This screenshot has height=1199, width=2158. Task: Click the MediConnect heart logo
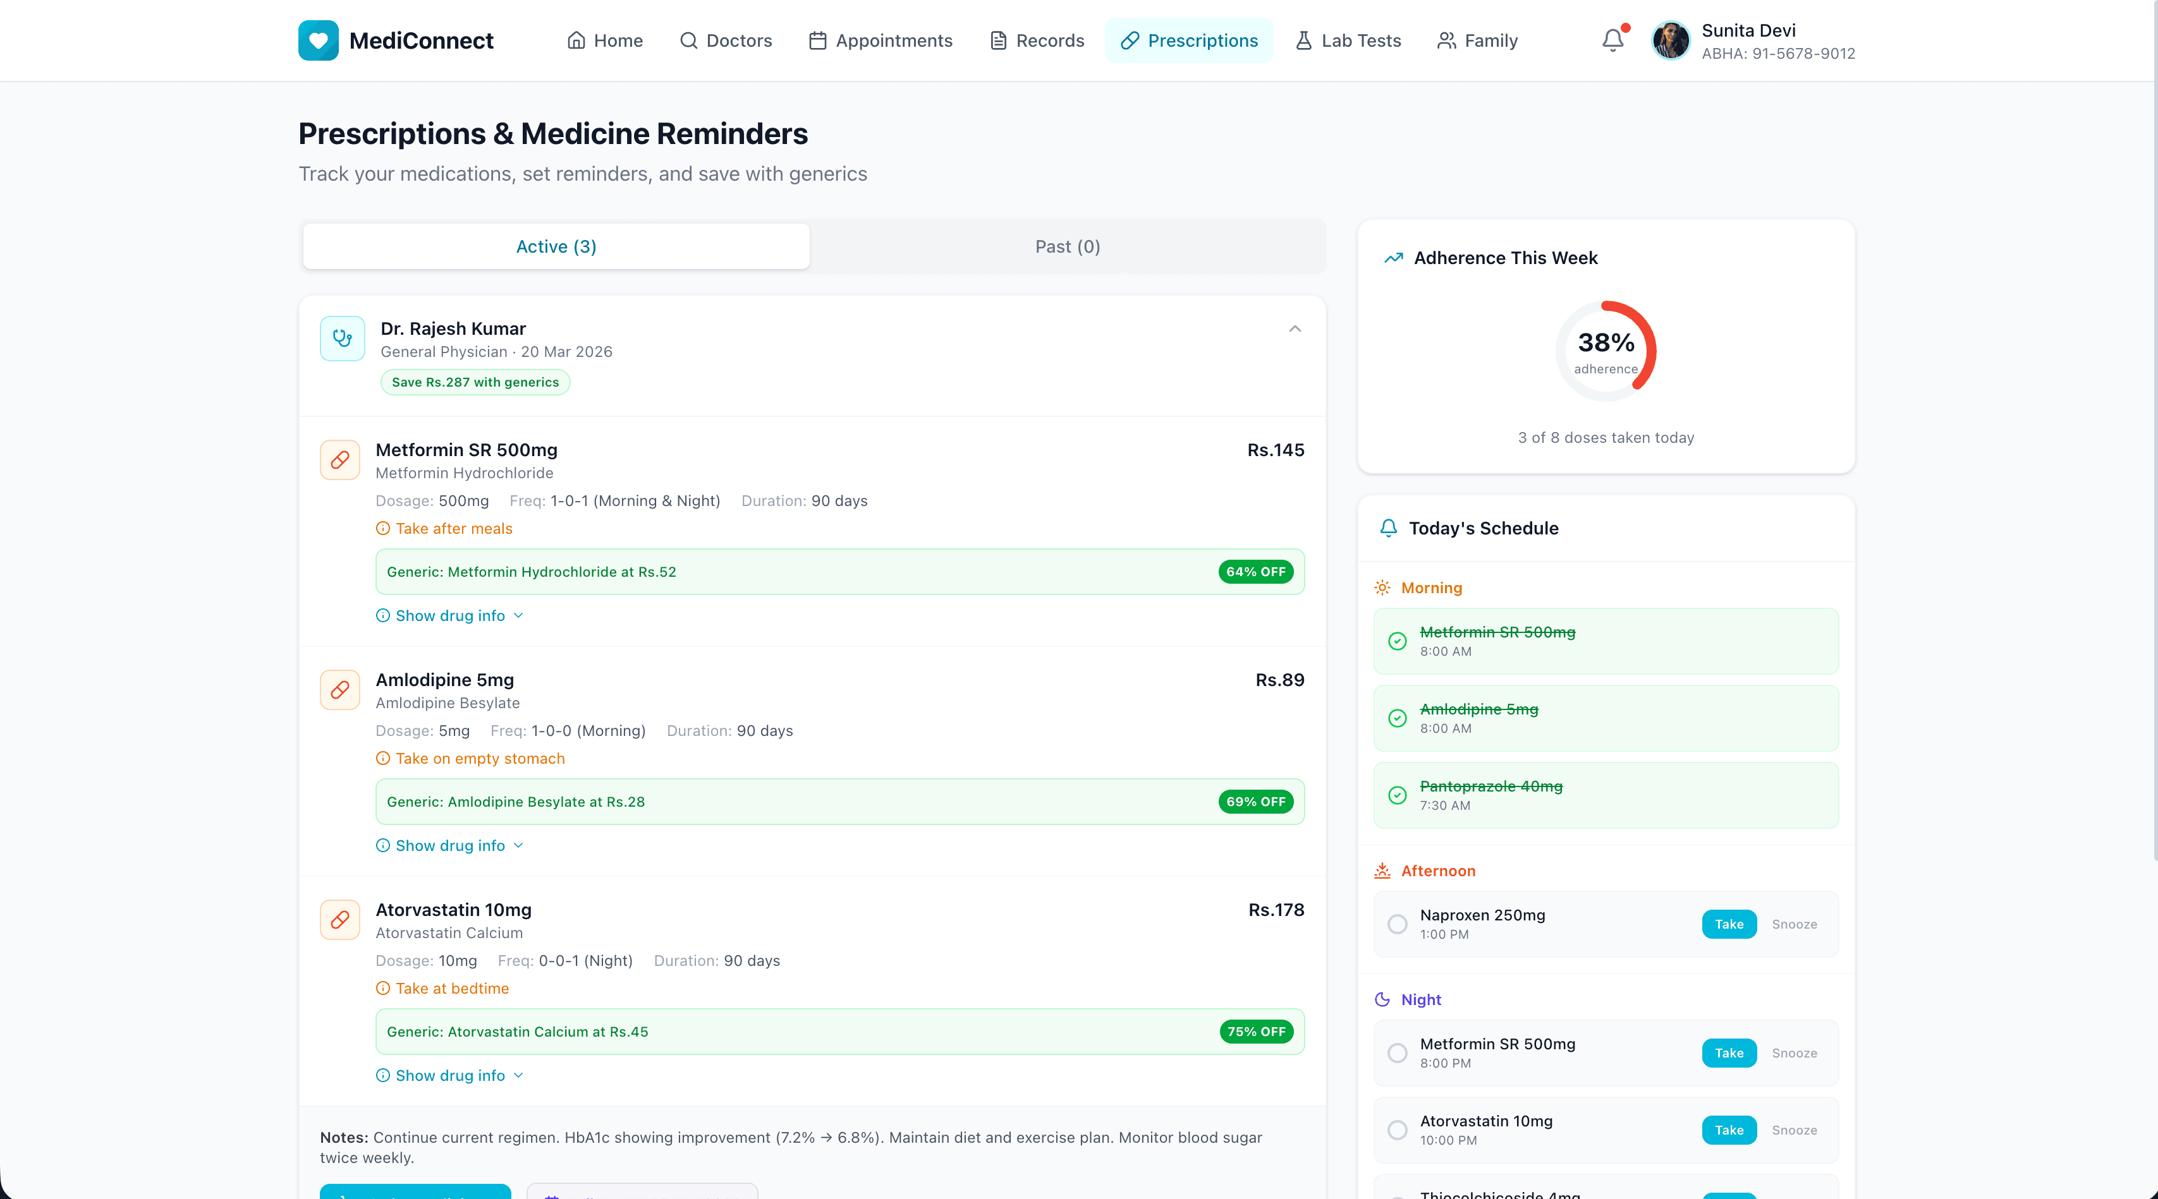coord(319,39)
